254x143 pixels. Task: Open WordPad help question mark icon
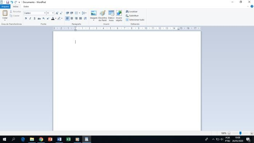(x=252, y=7)
